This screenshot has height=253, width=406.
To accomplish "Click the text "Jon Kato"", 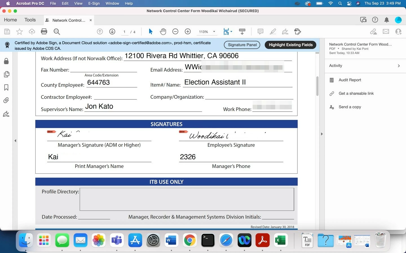I will 99,106.
